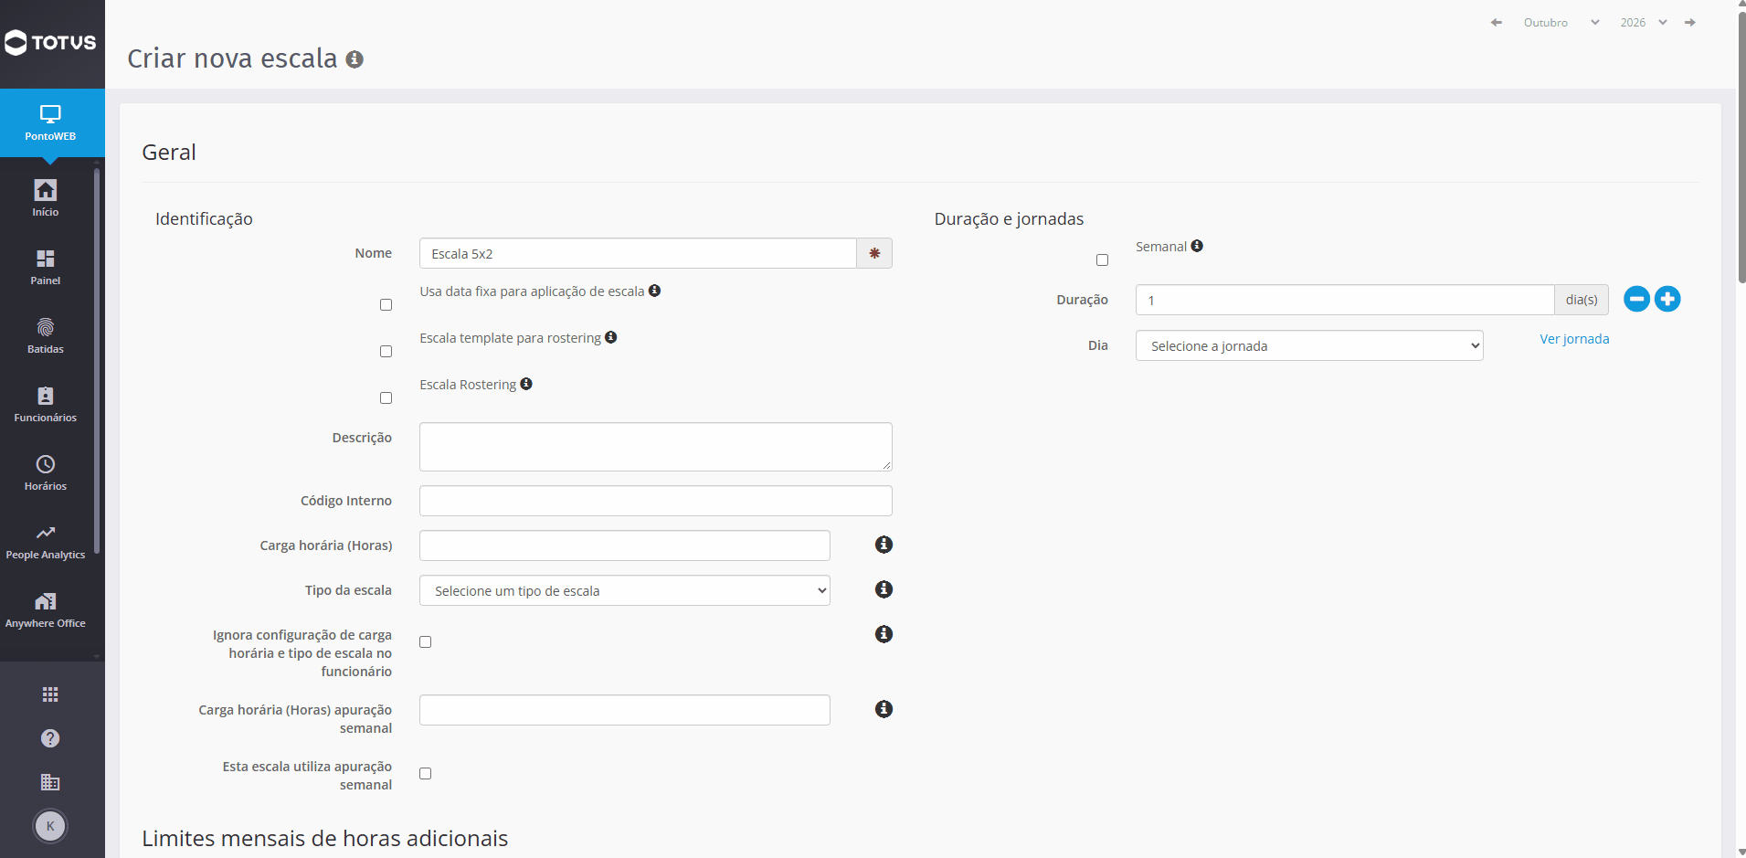Open Selecione a jornada dropdown

(x=1309, y=345)
